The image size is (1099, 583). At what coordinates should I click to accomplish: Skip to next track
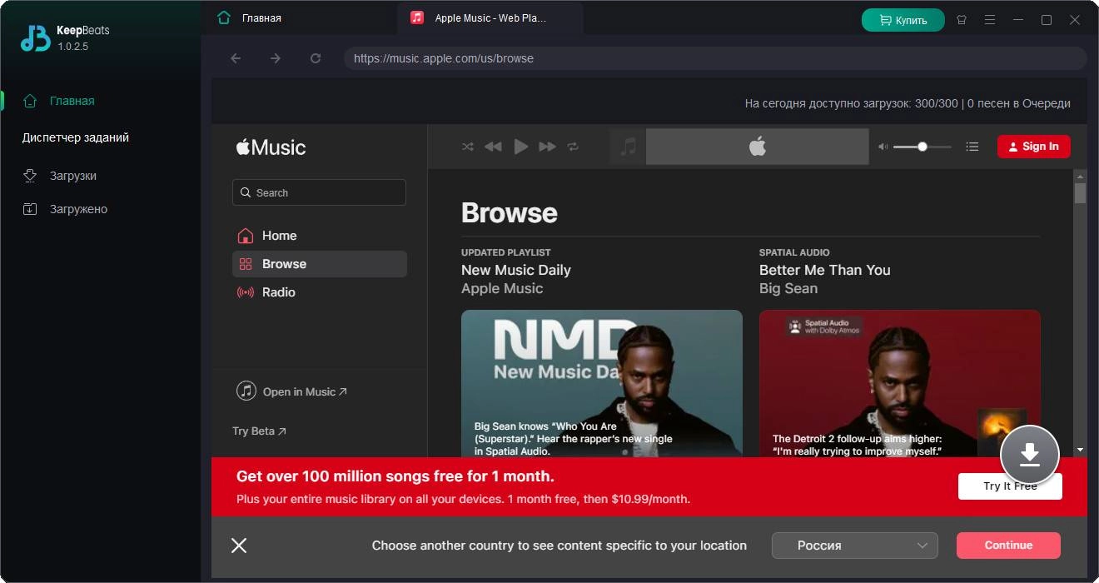click(547, 147)
